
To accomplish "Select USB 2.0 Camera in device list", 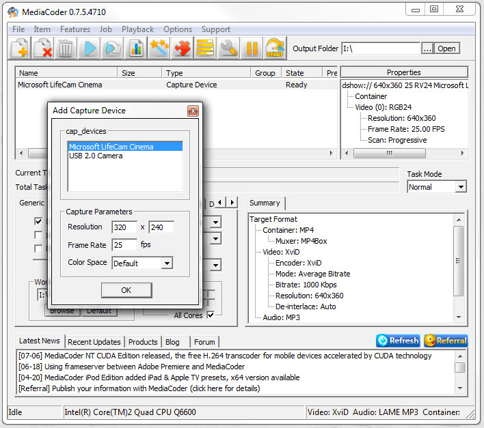I will (96, 156).
